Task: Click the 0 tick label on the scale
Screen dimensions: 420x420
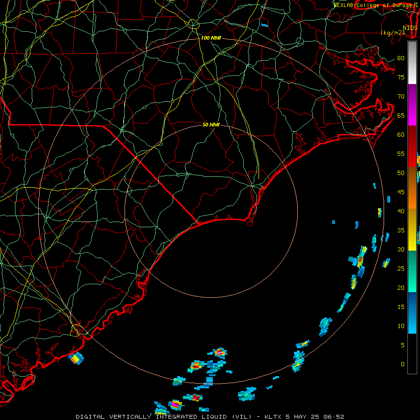Action: [x=403, y=364]
